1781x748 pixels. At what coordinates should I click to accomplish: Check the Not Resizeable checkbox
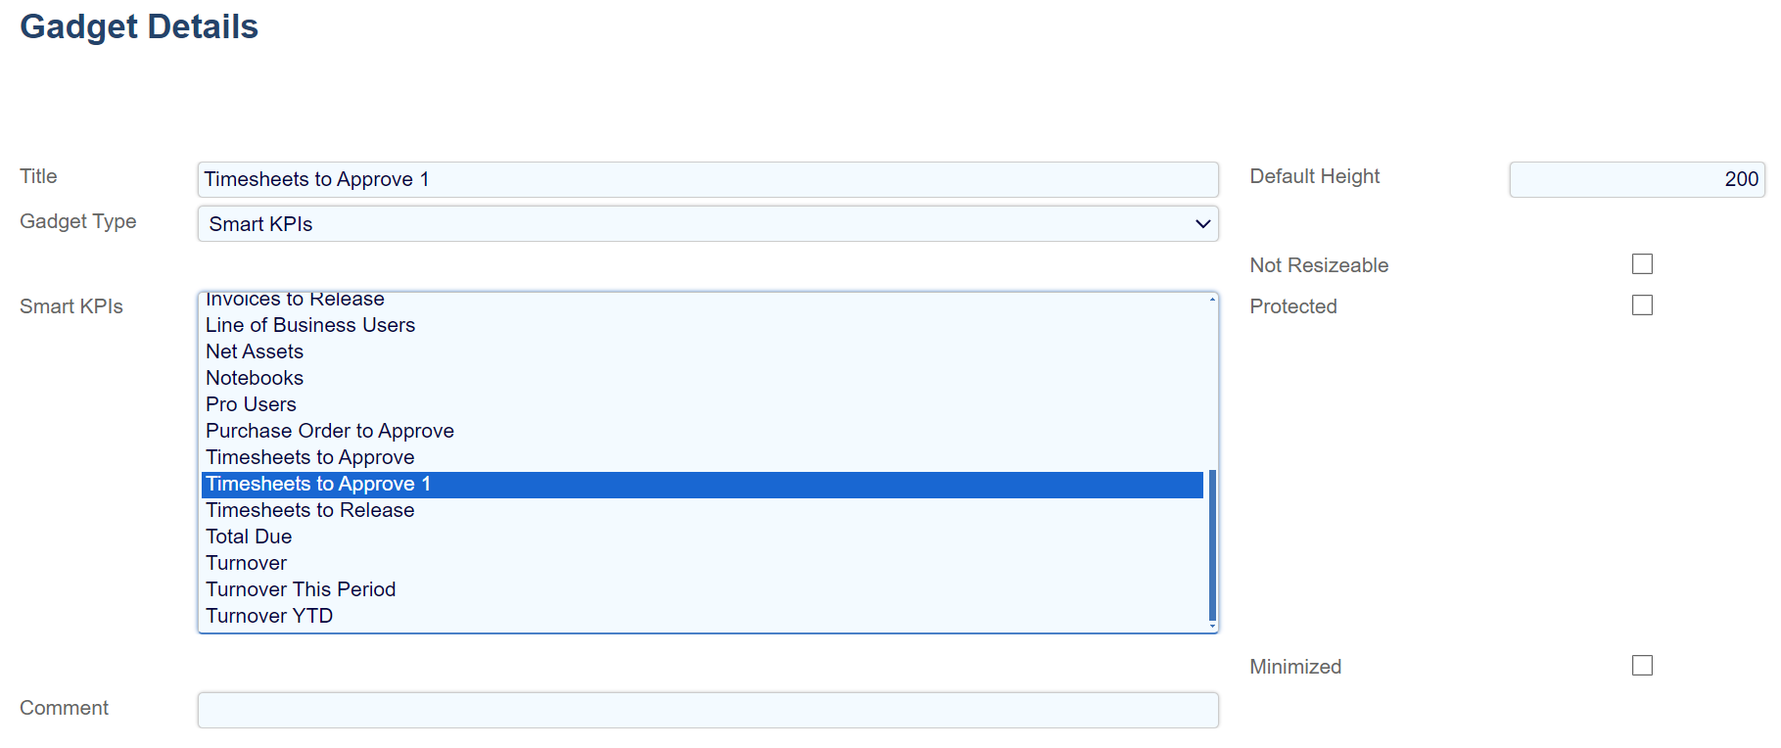pyautogui.click(x=1642, y=264)
